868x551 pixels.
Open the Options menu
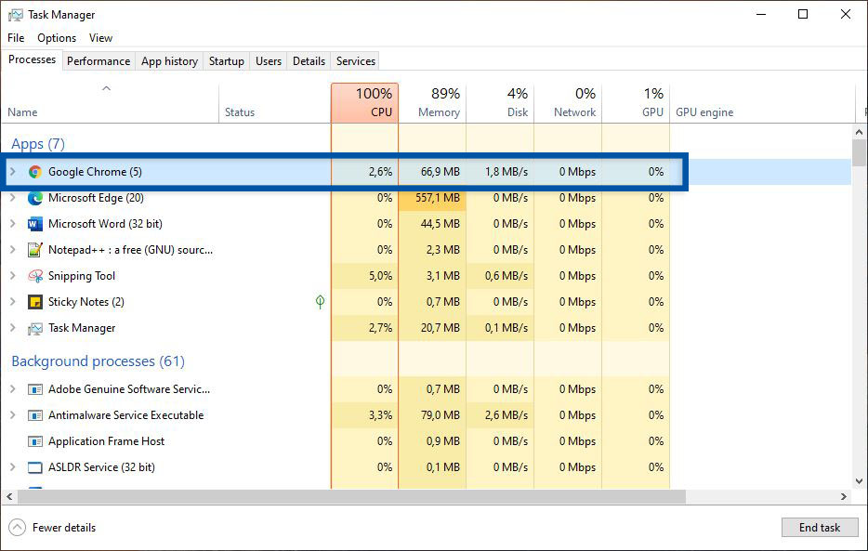(x=56, y=38)
